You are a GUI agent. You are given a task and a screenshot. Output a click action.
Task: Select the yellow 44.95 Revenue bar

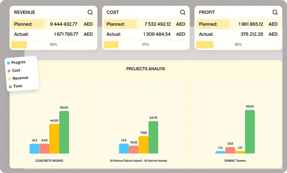54,138
